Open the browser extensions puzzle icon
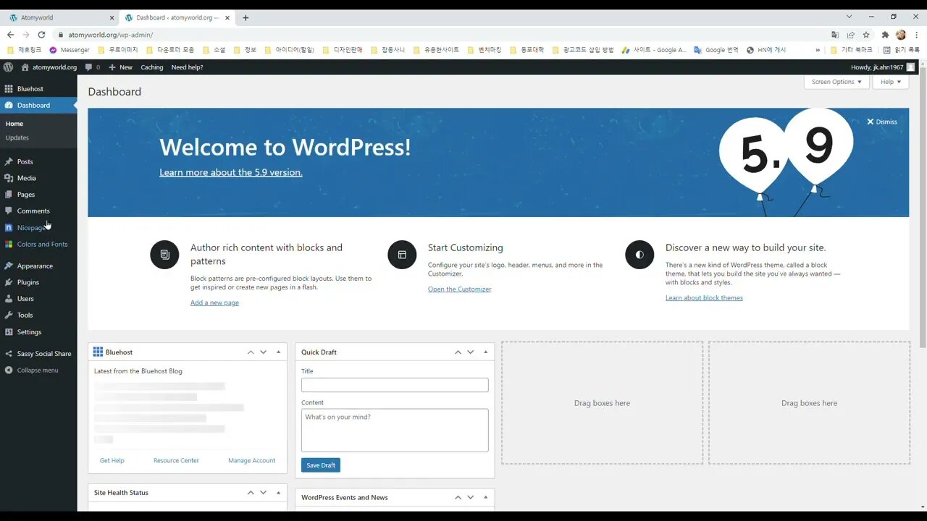Image resolution: width=927 pixels, height=521 pixels. pyautogui.click(x=885, y=35)
